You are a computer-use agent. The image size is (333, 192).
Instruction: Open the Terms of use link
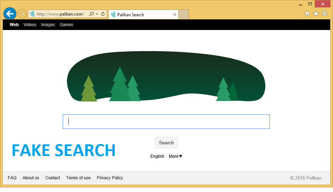pyautogui.click(x=78, y=178)
